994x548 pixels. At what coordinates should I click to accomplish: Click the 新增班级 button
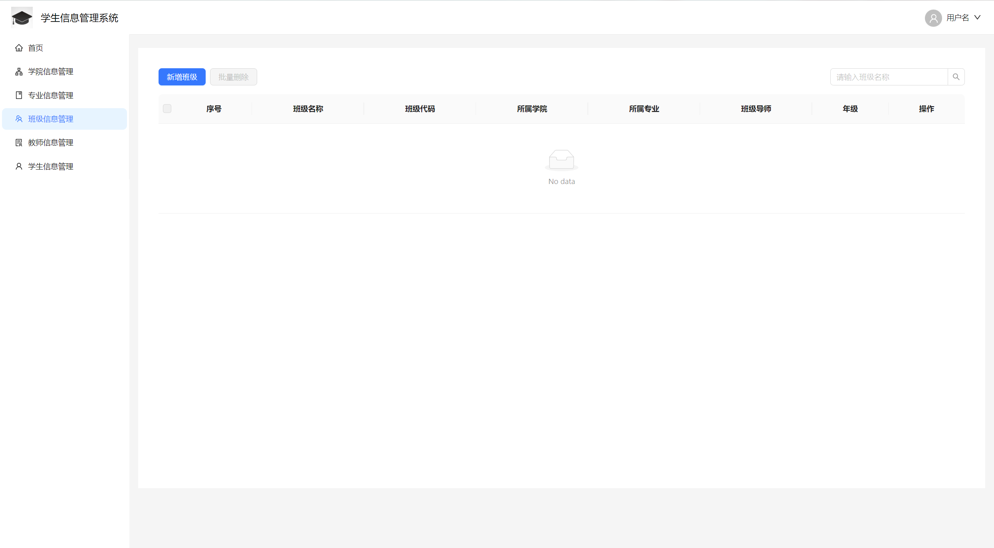click(x=182, y=77)
